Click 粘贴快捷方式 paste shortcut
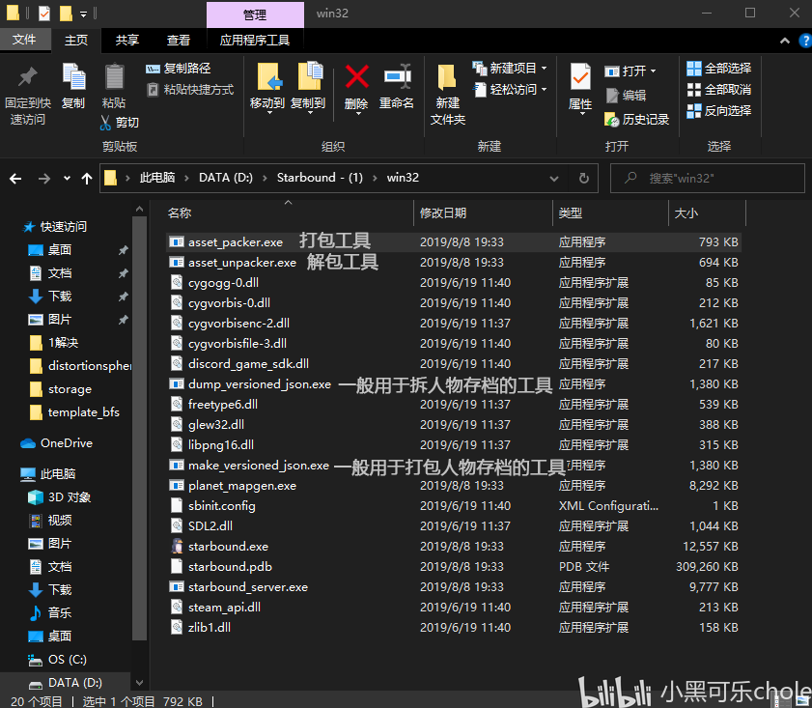 [190, 90]
